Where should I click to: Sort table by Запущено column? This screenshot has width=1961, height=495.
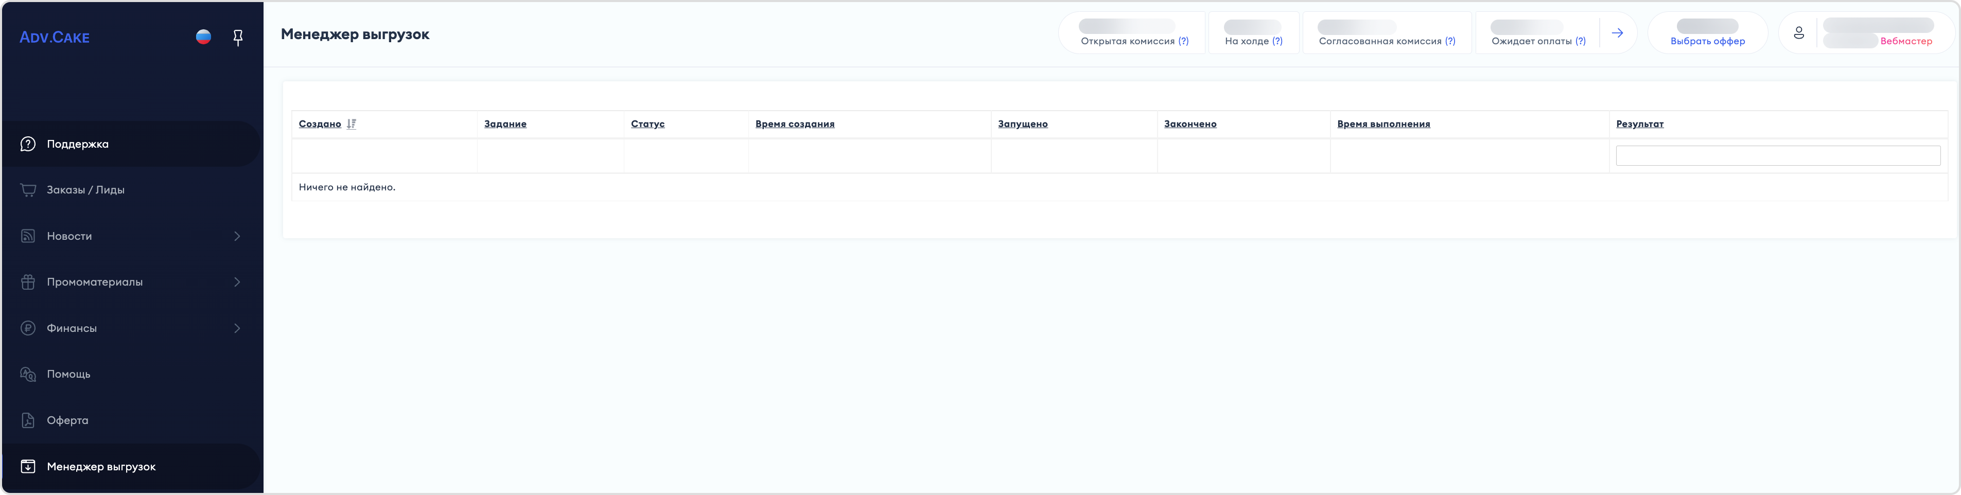pos(1022,124)
